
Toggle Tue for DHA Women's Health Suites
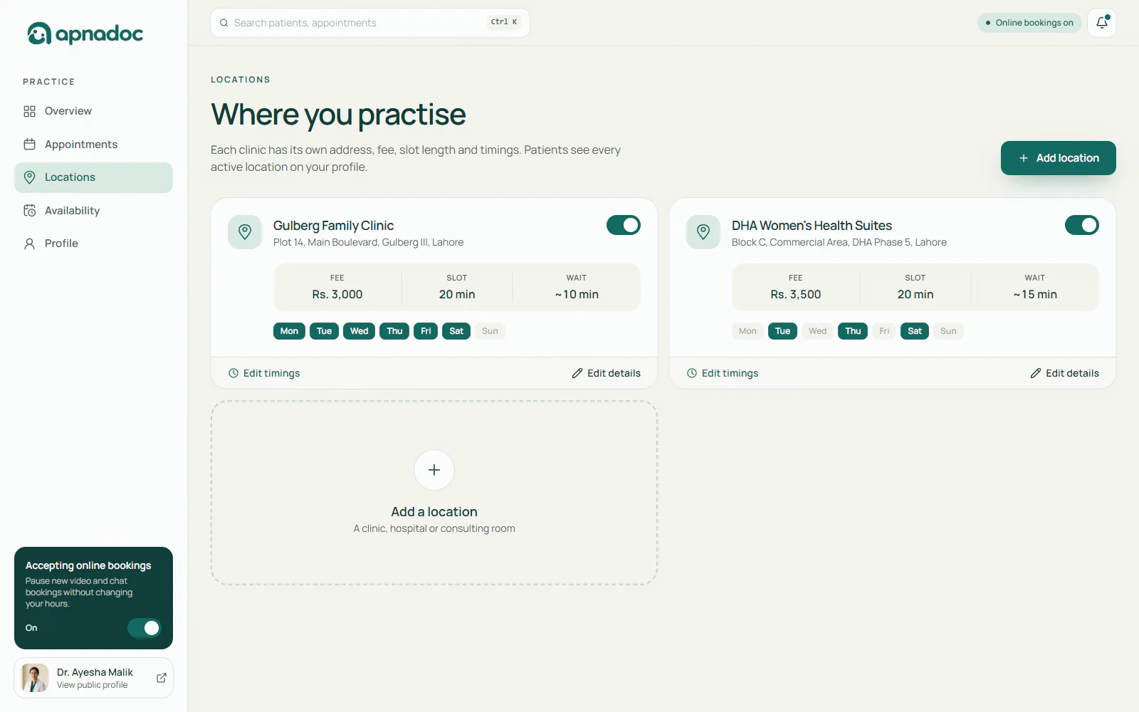click(782, 331)
